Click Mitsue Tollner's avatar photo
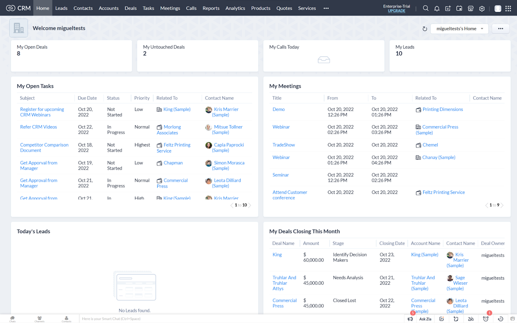The height and width of the screenshot is (323, 517). [209, 127]
